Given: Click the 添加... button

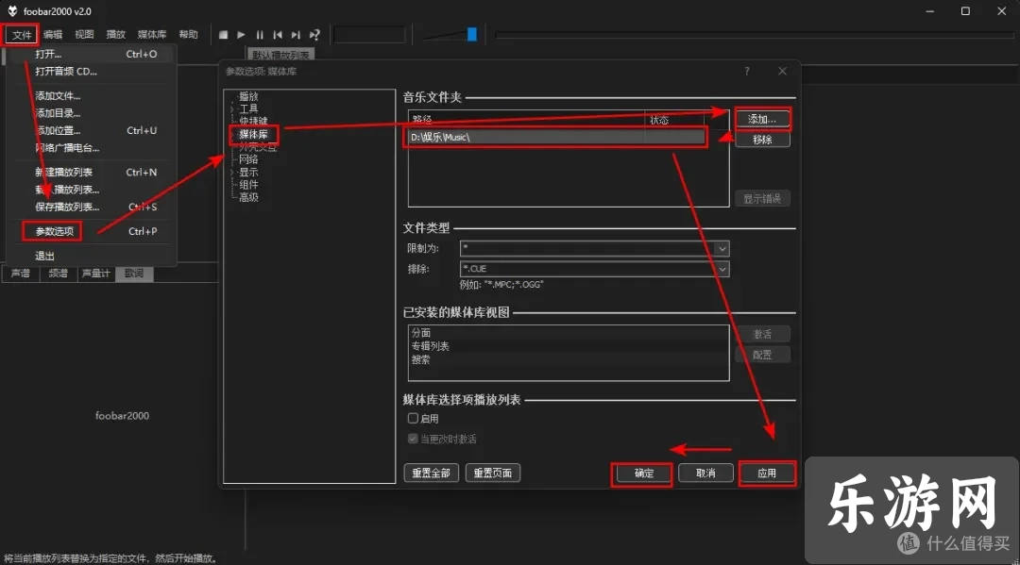Looking at the screenshot, I should 762,119.
